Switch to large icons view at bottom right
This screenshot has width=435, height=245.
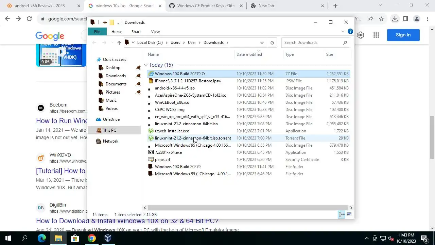[x=349, y=214]
